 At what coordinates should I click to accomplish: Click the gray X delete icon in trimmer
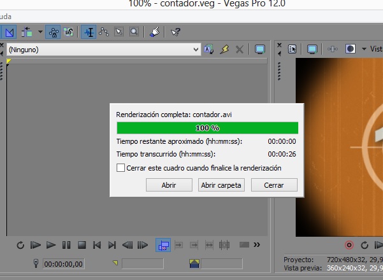[240, 50]
